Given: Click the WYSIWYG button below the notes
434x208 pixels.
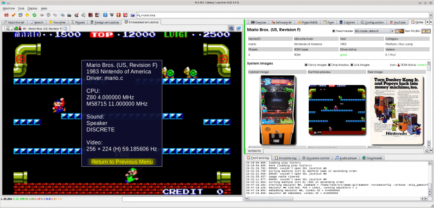Looking at the screenshot, I should tap(254, 151).
